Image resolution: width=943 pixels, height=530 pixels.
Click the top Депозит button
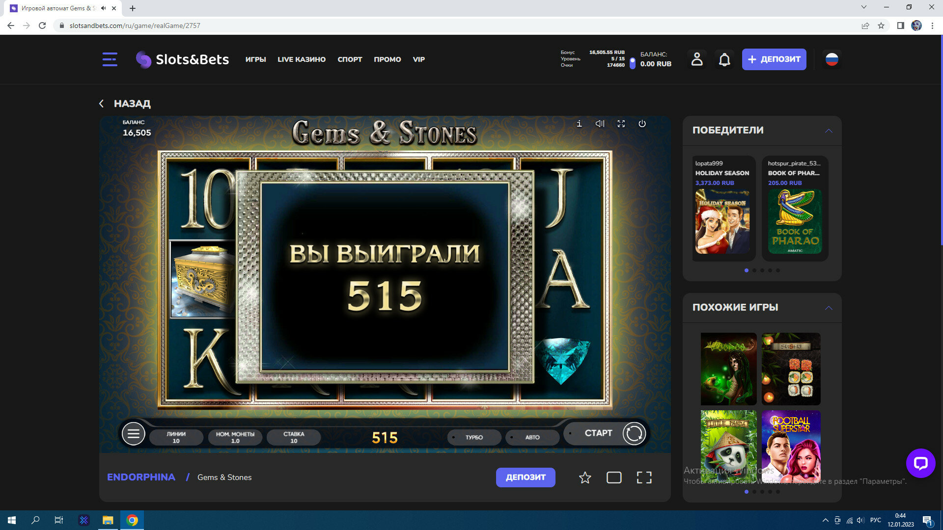tap(774, 59)
